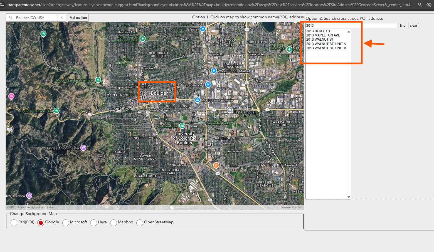Screen dimensions: 434x252
Task: Switch background map to Microsoft
Action: point(66,223)
